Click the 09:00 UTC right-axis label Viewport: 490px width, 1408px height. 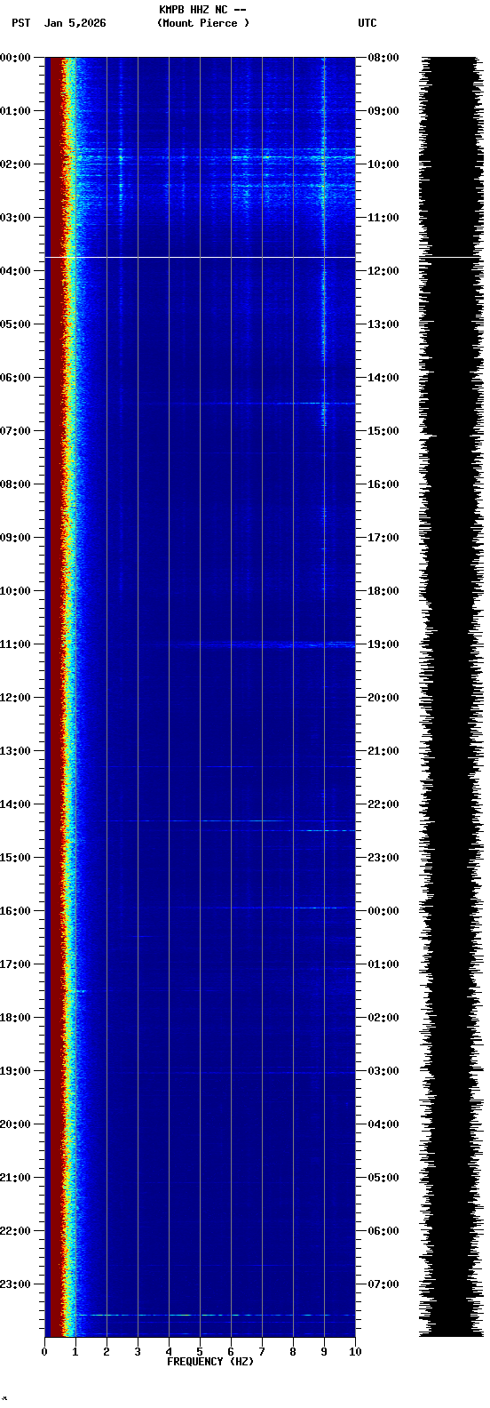pyautogui.click(x=383, y=111)
